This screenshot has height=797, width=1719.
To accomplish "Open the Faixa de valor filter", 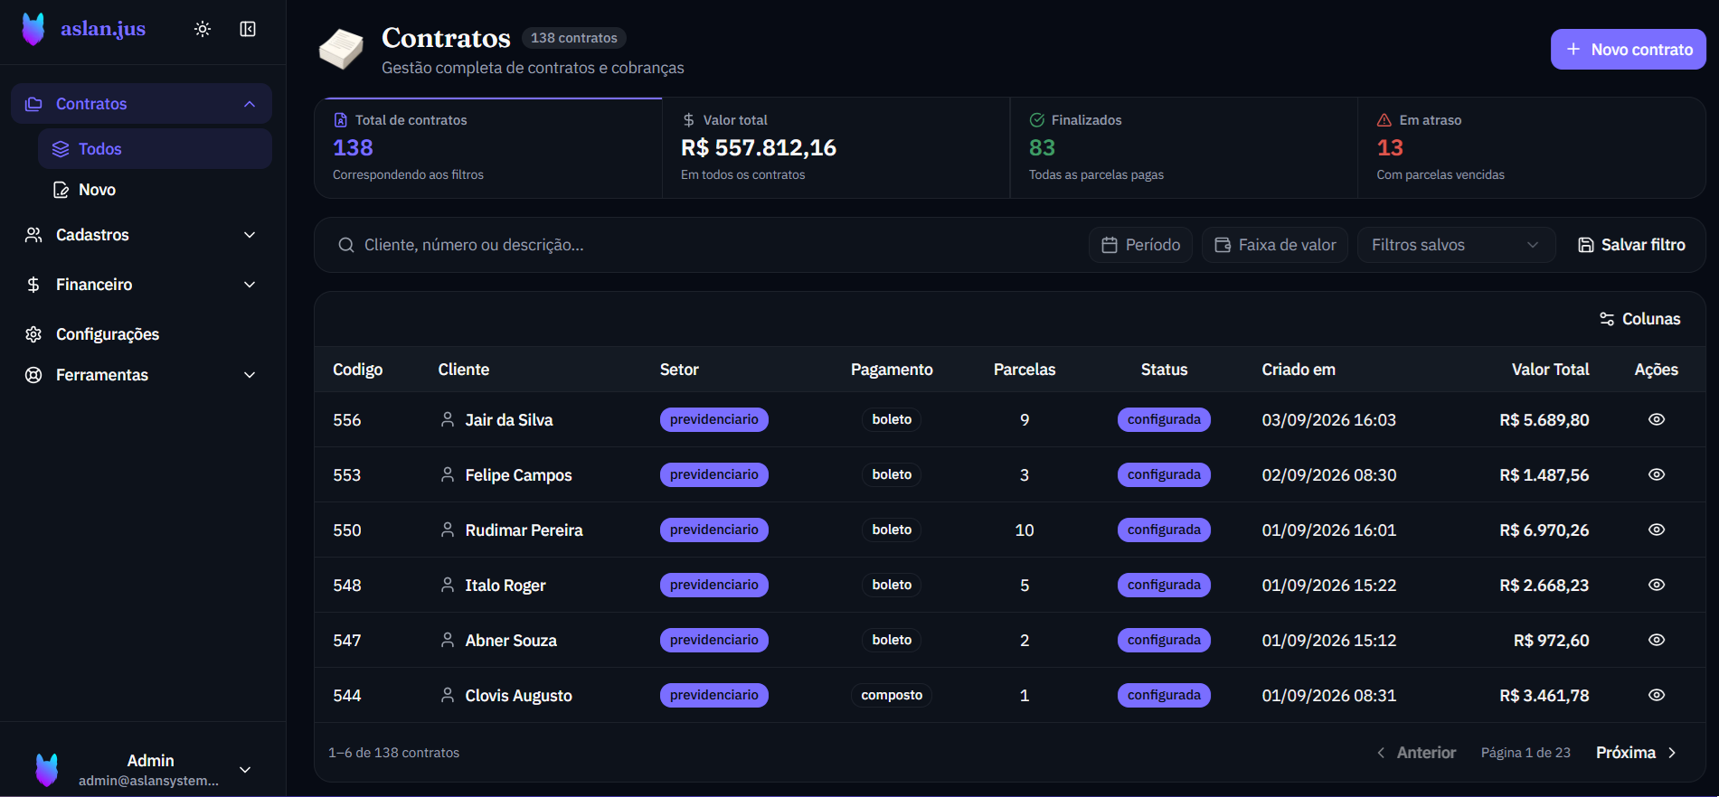I will coord(1275,245).
